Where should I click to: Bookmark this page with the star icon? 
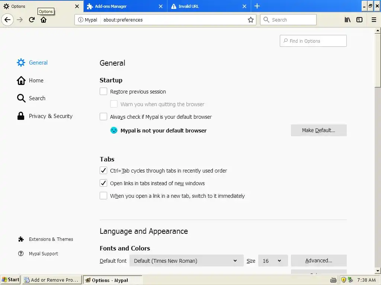(x=250, y=20)
